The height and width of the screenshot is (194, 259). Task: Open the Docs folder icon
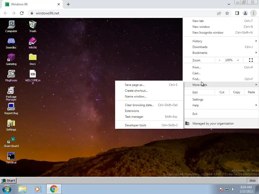[33, 59]
